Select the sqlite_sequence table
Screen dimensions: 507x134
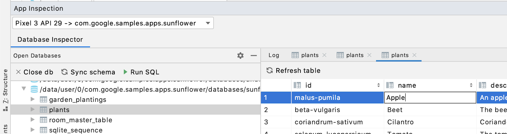tap(76, 130)
